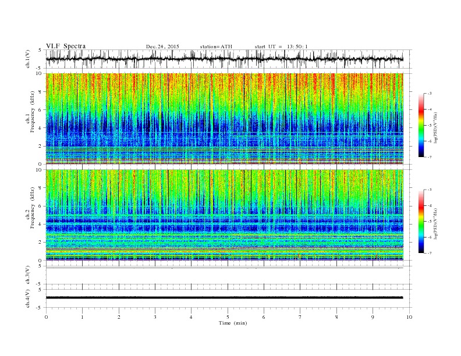Click the ch.1 "Frequency (kHz)" axis label
Viewport: 461px width, 356px height.
(33, 112)
